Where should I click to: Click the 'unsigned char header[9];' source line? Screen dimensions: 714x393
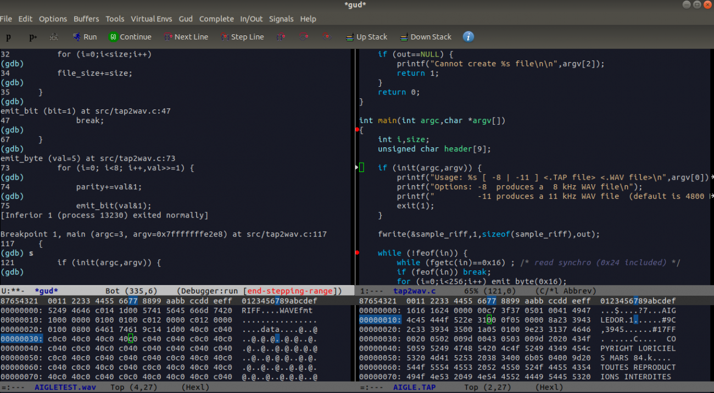pos(434,149)
